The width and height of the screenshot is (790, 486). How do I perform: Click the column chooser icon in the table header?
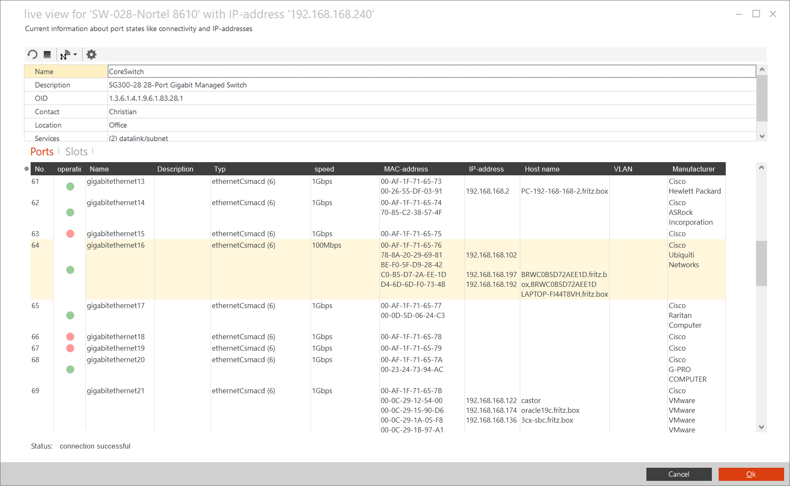point(26,169)
